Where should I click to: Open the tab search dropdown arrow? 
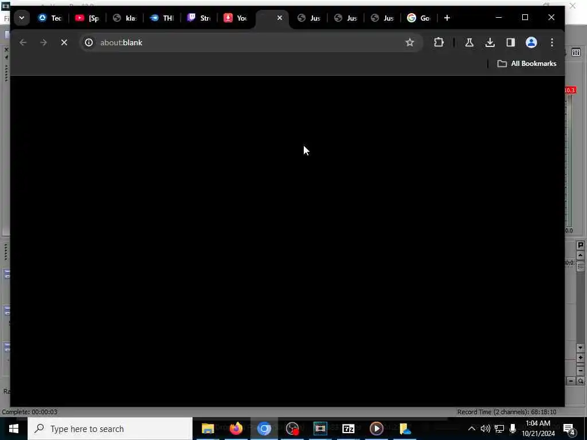click(22, 18)
